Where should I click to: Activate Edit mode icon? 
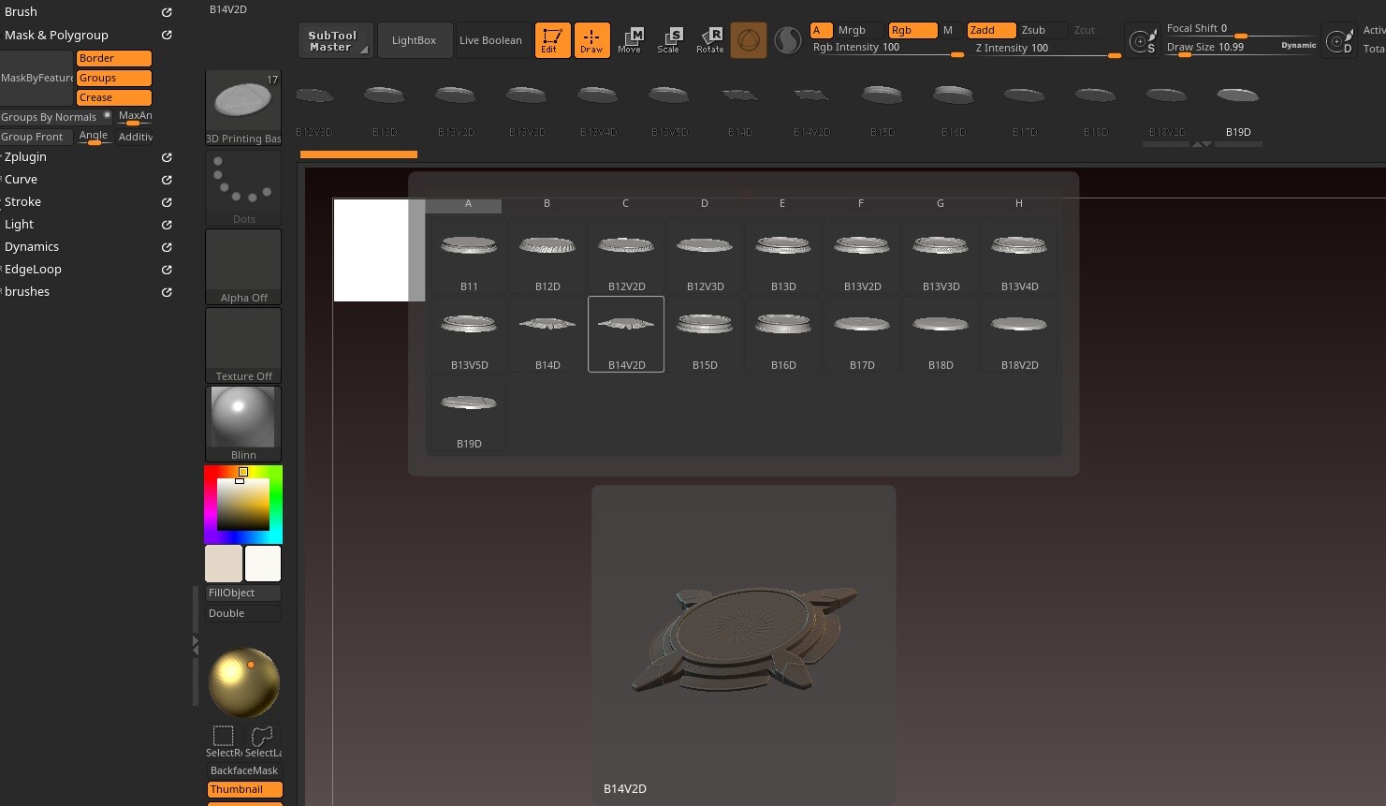(x=552, y=39)
